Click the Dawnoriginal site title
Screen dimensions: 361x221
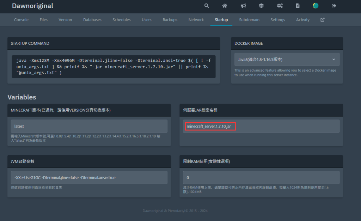pos(32,6)
